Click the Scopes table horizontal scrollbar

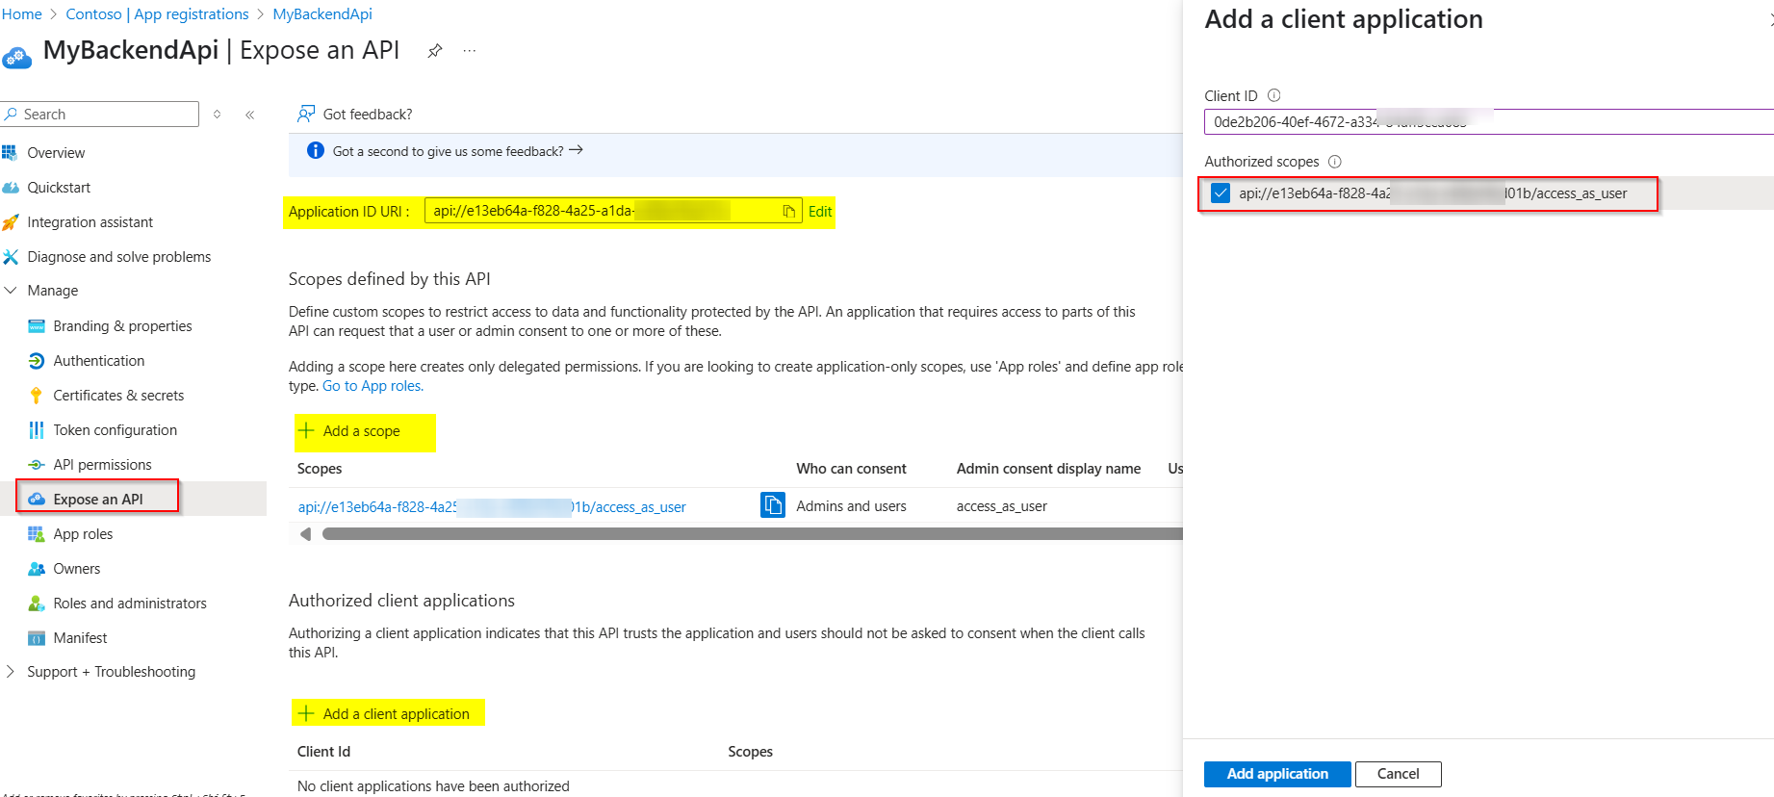coord(753,534)
